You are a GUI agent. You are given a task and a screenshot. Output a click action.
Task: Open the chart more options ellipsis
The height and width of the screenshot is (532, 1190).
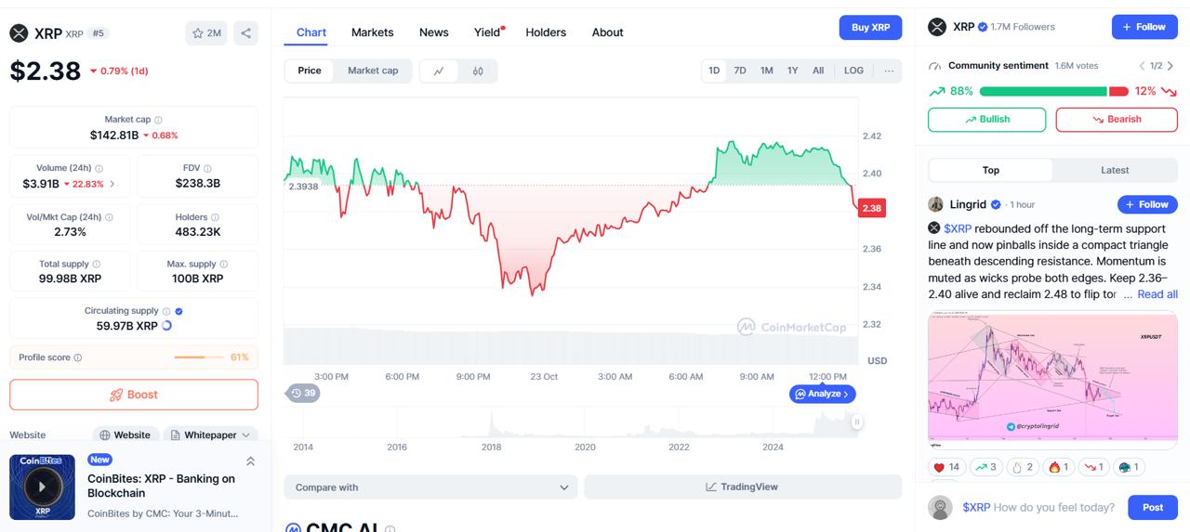click(x=889, y=71)
